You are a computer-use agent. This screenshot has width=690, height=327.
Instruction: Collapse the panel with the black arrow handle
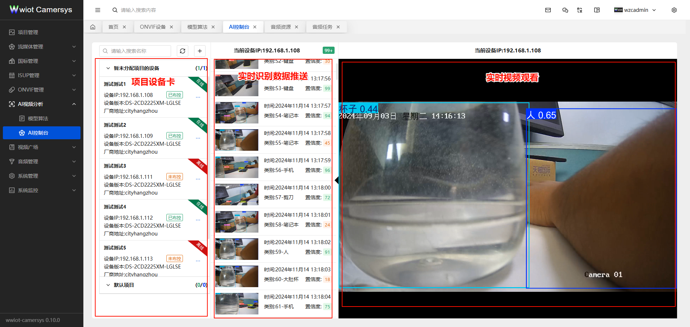click(336, 180)
